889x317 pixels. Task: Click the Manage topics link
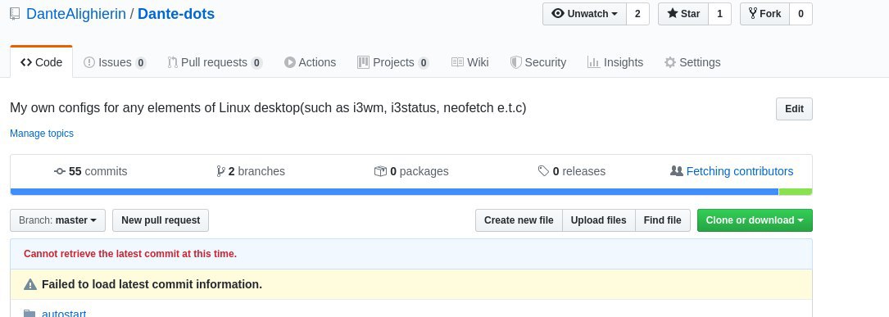(42, 134)
